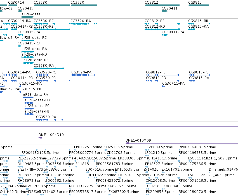Click protein CG30415-PA
This screenshot has height=196, width=238.
point(30,83)
